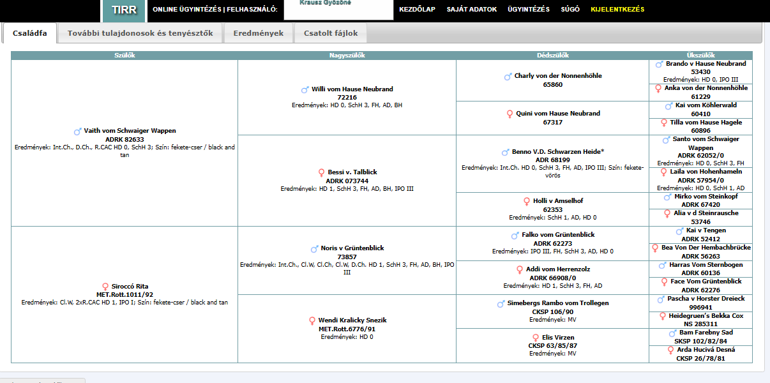Switch to the Eredmények tab
770x383 pixels.
tap(258, 33)
